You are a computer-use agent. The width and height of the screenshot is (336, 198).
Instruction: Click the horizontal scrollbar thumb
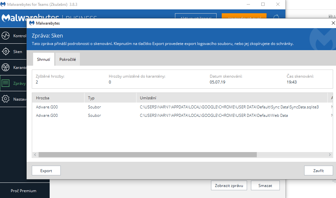tap(148, 155)
